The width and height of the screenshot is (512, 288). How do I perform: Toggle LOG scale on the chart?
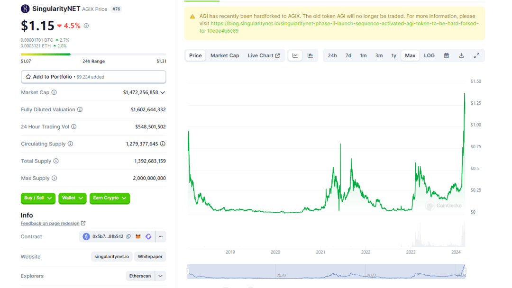click(429, 55)
